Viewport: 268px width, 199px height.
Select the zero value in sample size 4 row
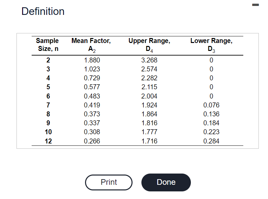tap(211, 78)
